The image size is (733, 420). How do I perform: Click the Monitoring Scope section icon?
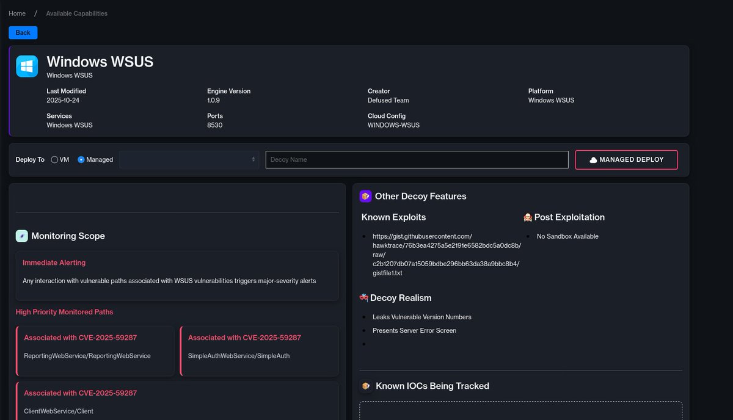[21, 236]
